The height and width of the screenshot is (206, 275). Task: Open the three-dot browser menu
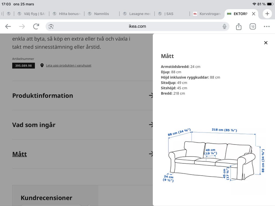267,26
